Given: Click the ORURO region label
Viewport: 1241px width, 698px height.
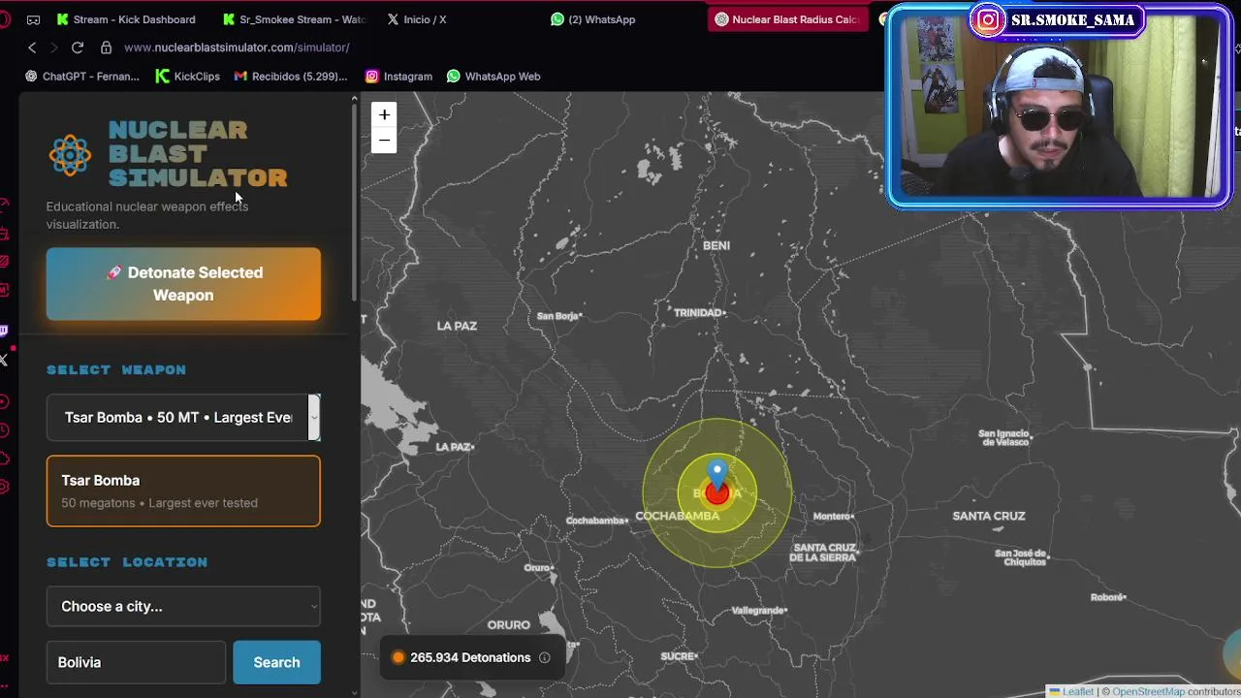Looking at the screenshot, I should click(x=509, y=624).
